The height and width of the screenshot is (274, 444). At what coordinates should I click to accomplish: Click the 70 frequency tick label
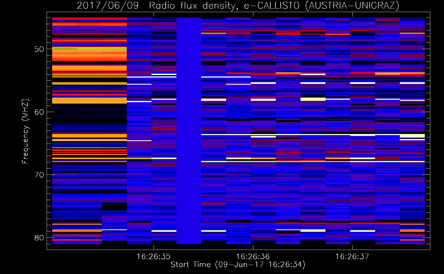(x=39, y=175)
